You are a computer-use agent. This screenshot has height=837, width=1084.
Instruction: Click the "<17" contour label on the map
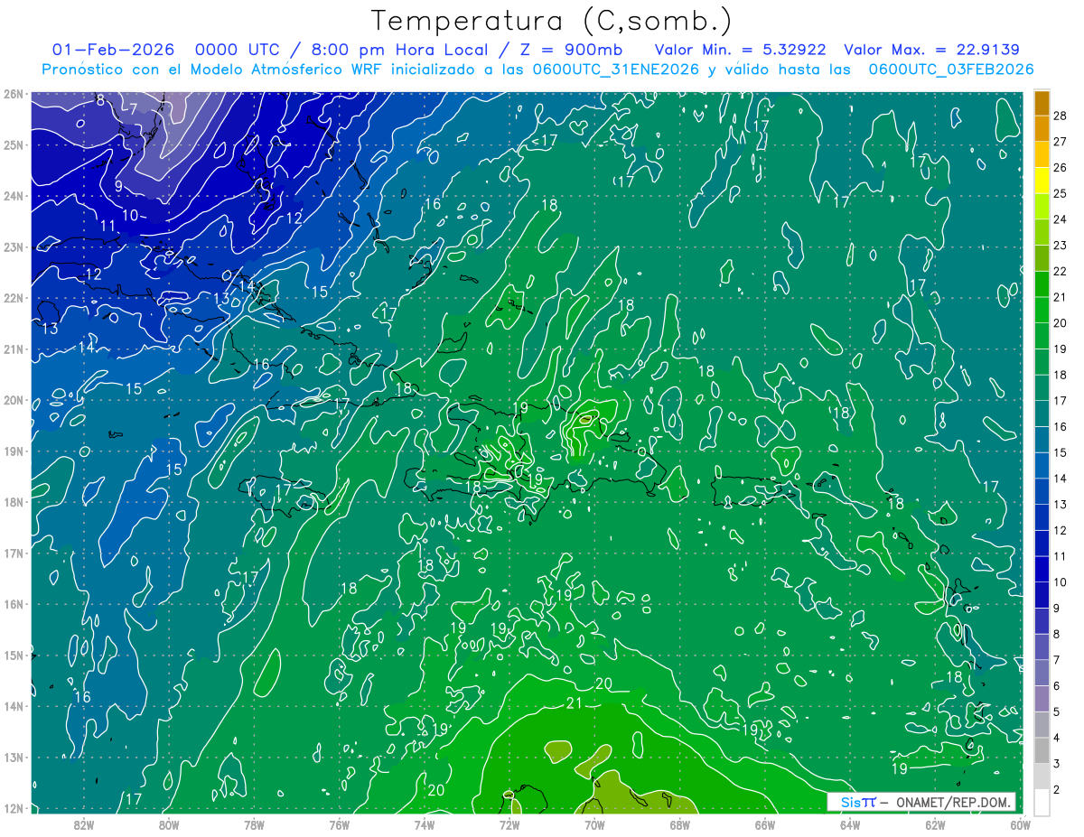pyautogui.click(x=545, y=140)
